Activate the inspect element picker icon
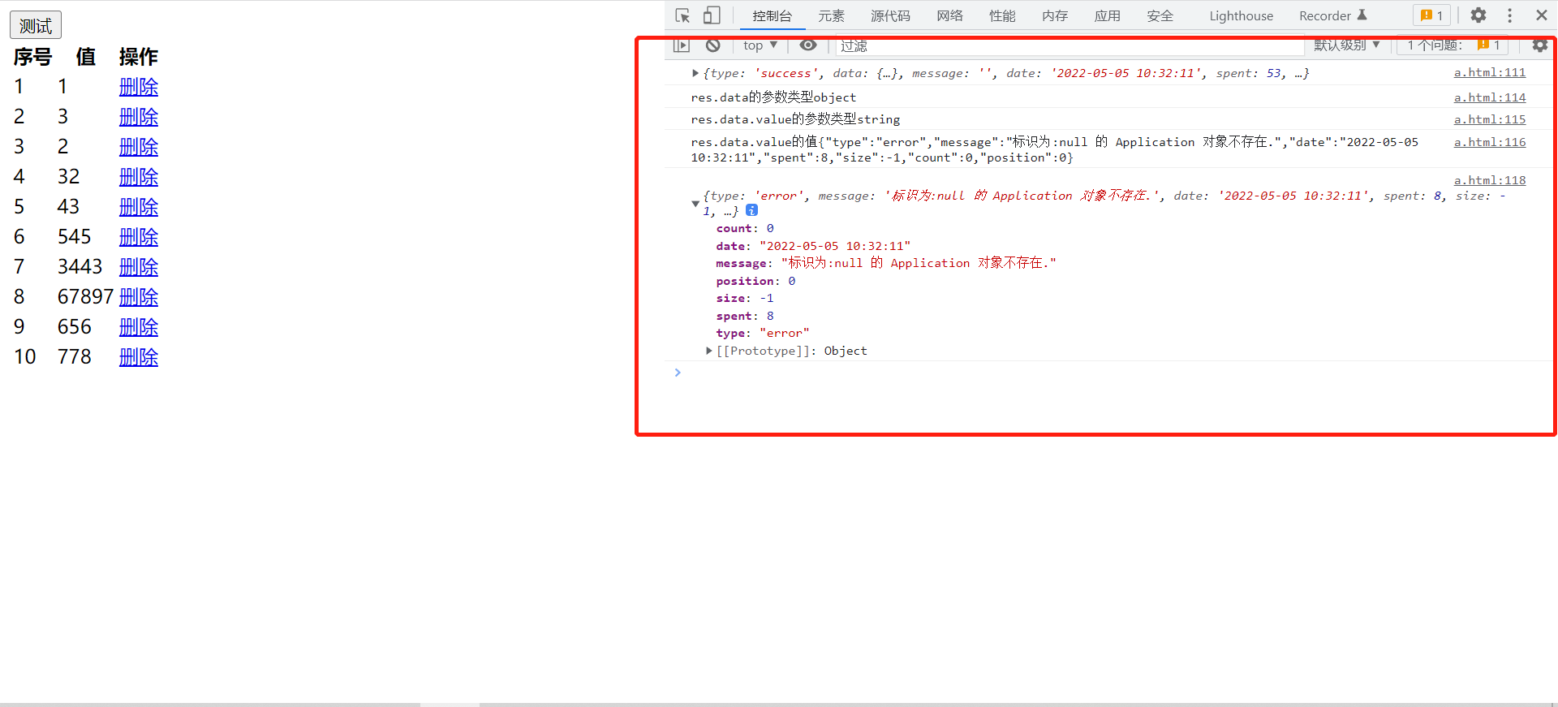Viewport: 1558px width, 707px height. click(x=682, y=15)
